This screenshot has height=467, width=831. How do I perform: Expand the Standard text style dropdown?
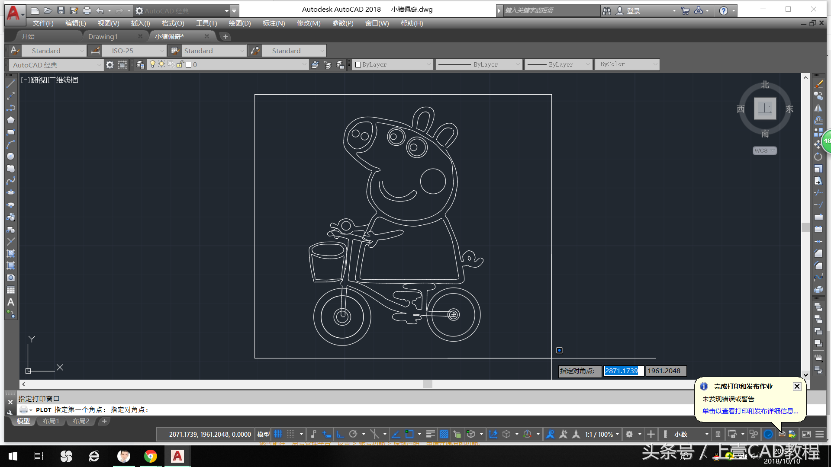[82, 51]
